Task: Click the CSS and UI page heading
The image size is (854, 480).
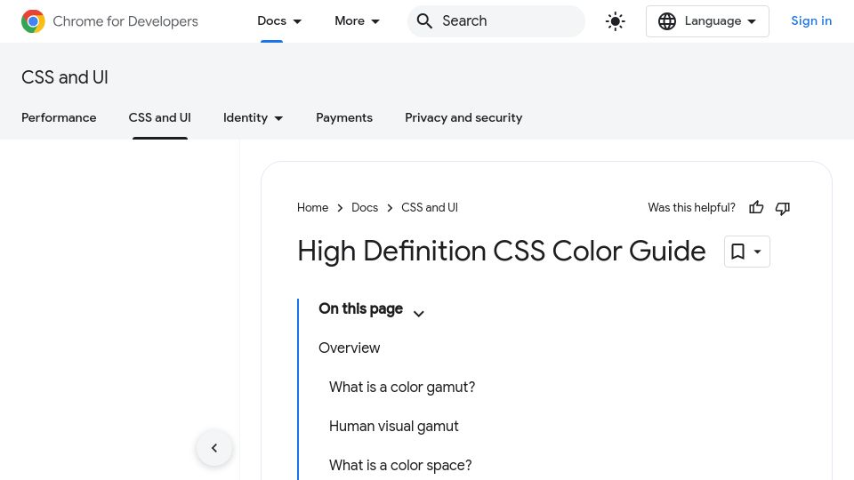Action: [65, 77]
